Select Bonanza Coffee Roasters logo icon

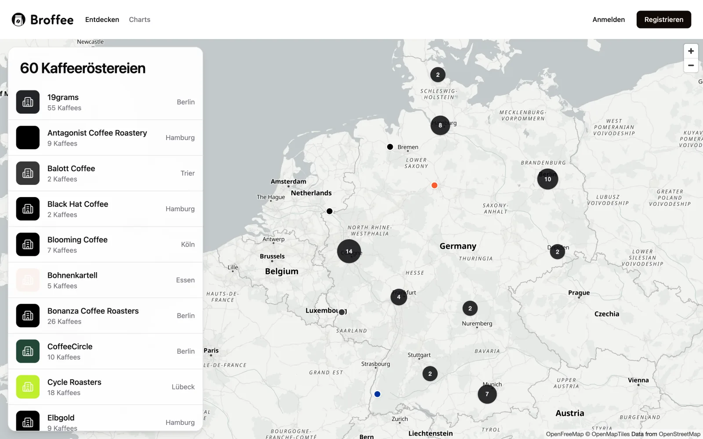point(28,315)
